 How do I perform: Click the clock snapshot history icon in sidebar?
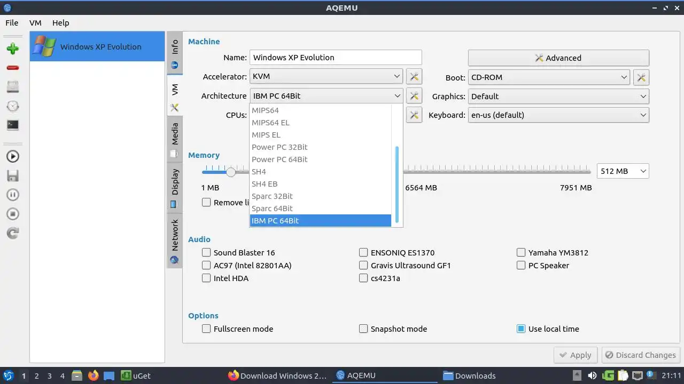(13, 106)
